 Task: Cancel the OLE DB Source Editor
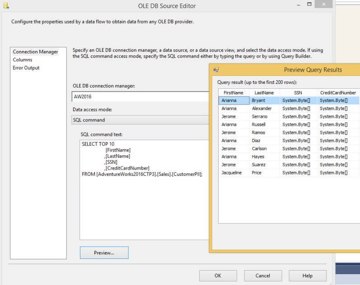262,276
